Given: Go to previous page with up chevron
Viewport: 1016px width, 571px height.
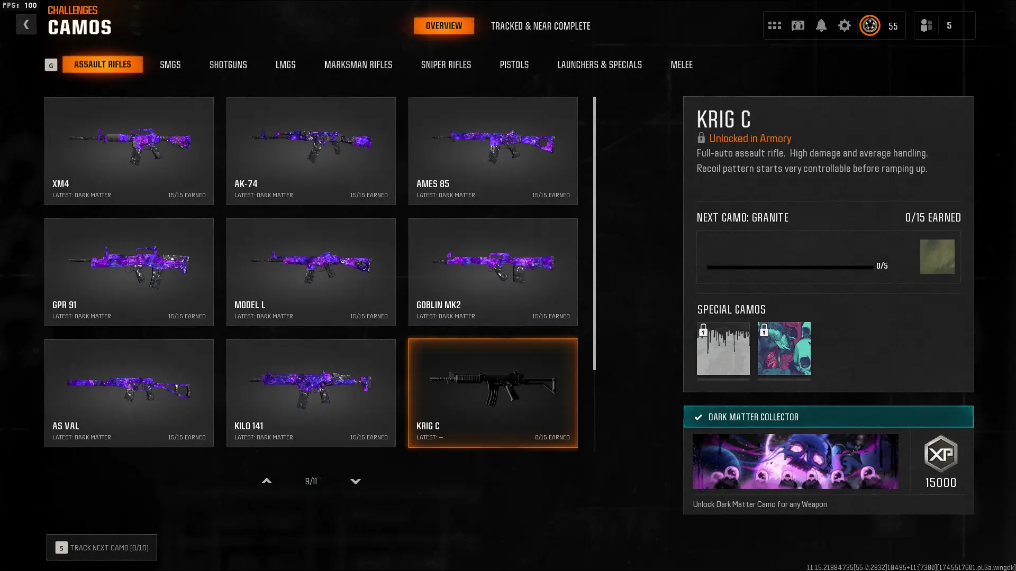Looking at the screenshot, I should 267,481.
